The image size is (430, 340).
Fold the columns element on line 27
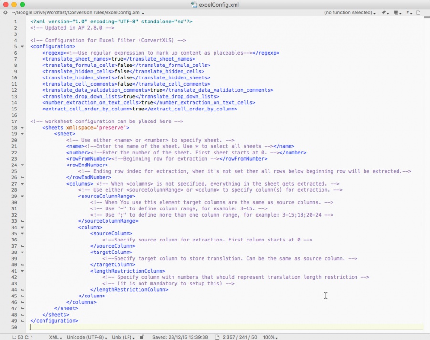click(x=22, y=184)
